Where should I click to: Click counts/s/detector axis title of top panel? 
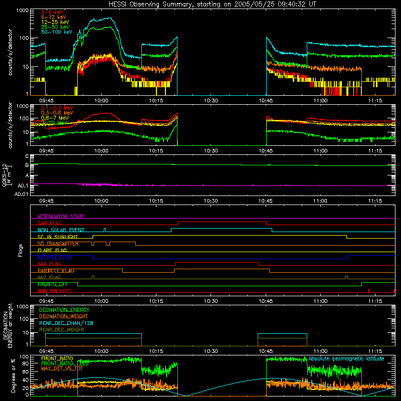(10, 52)
